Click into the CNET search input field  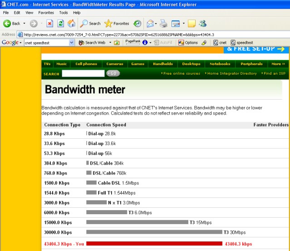click(x=83, y=73)
